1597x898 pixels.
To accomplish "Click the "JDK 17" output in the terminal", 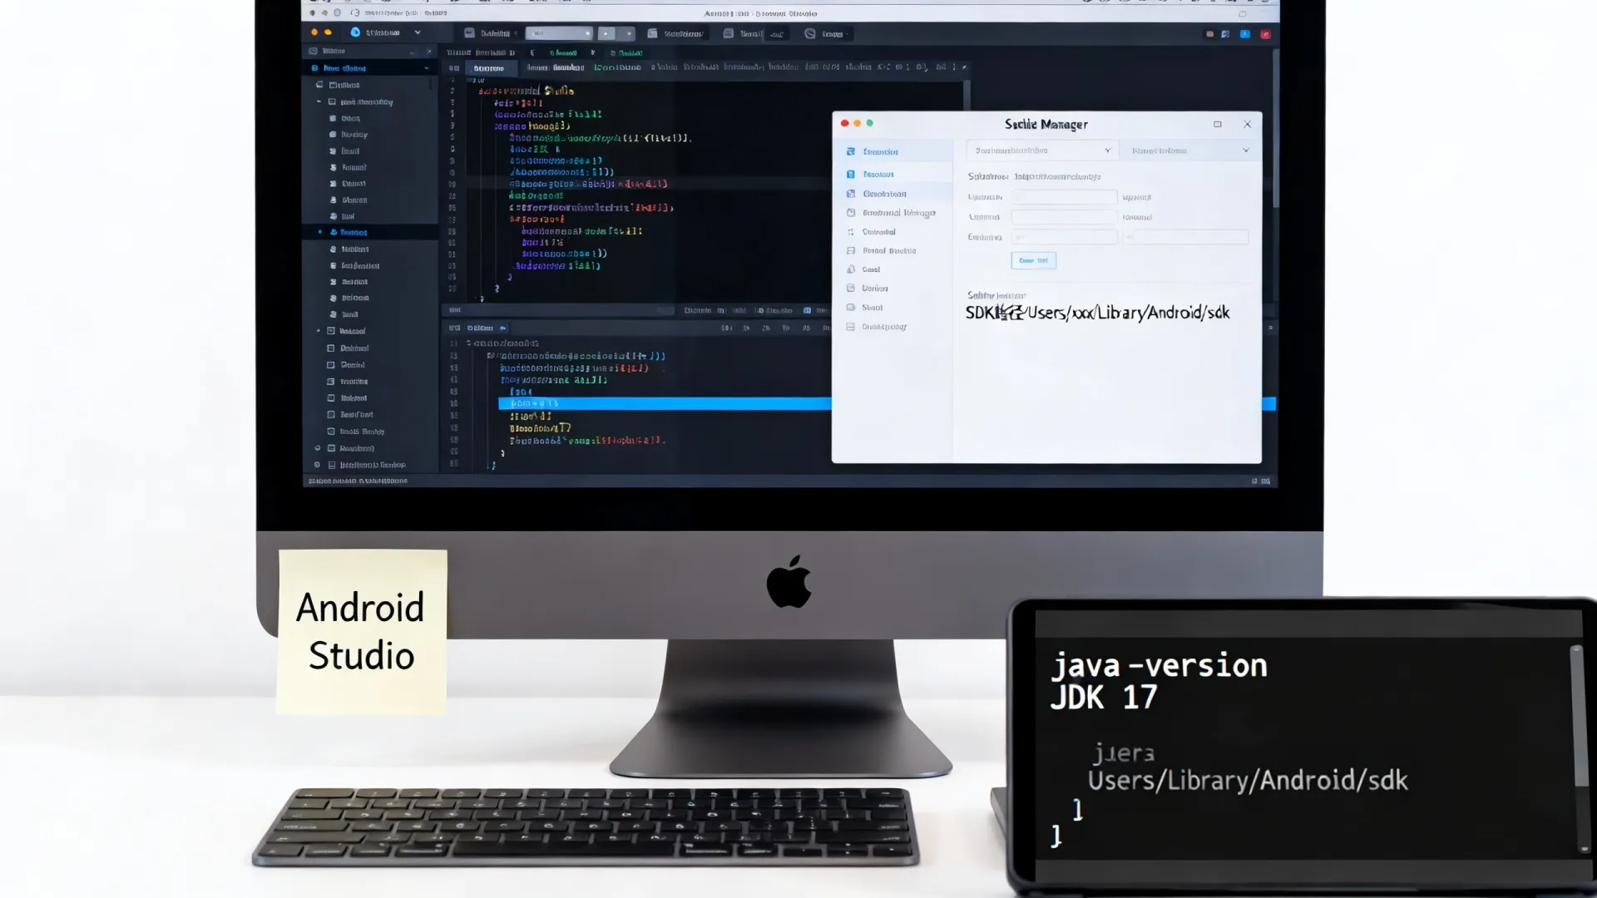I will [x=1104, y=698].
